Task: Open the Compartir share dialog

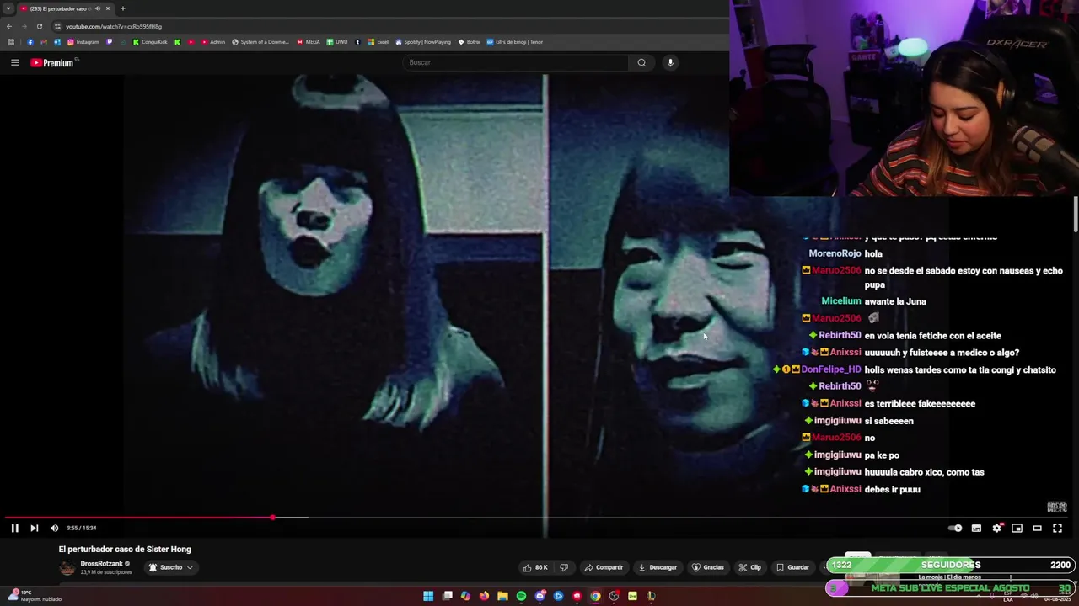Action: click(x=604, y=567)
